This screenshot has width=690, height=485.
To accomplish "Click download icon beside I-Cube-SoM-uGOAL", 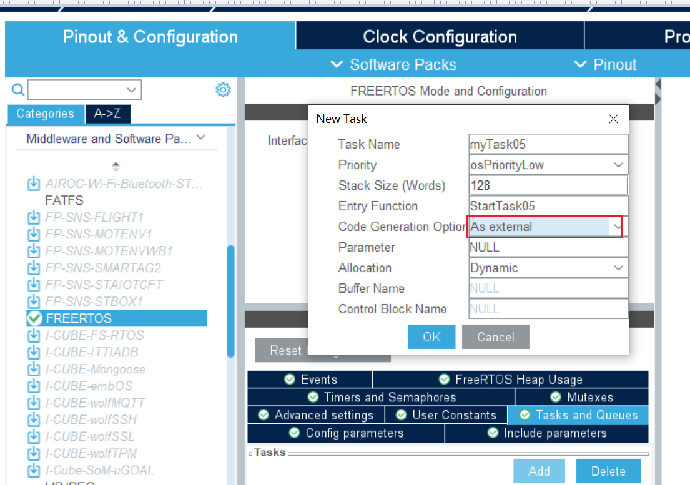I will tap(34, 470).
